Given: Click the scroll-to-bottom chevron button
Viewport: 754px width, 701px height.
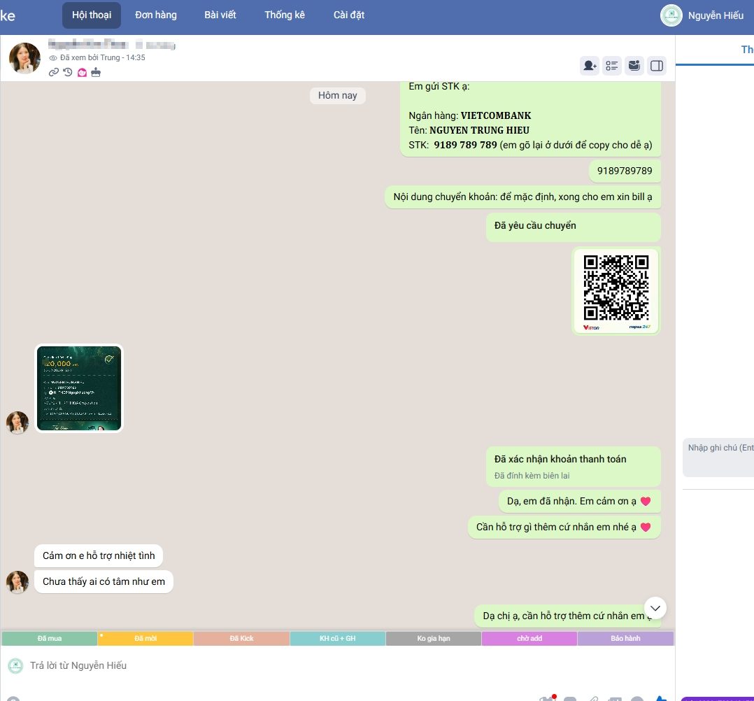Looking at the screenshot, I should click(x=655, y=607).
